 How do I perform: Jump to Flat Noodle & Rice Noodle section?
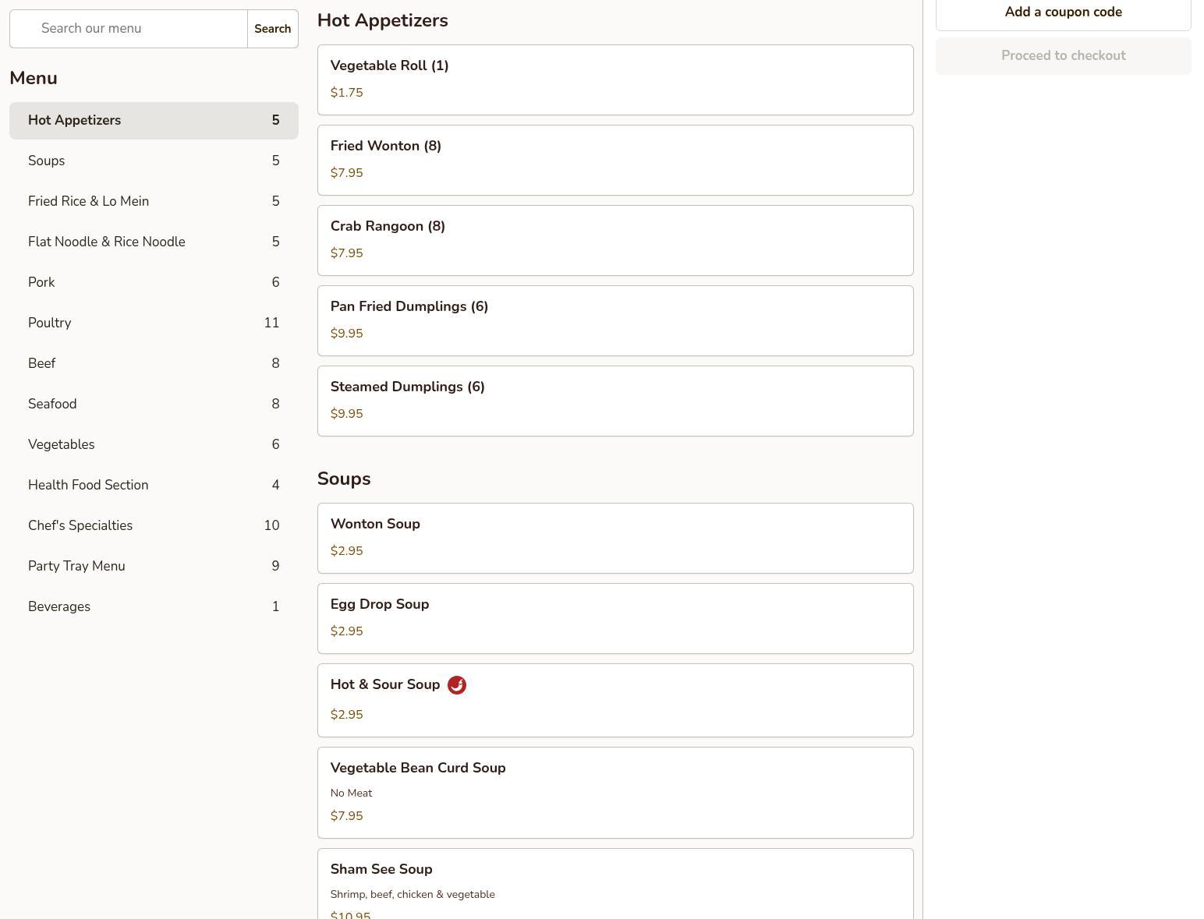pyautogui.click(x=154, y=242)
